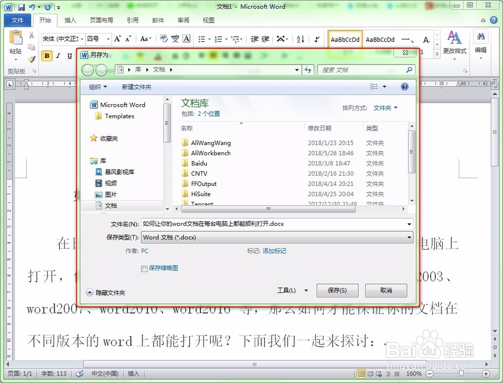This screenshot has height=383, width=503.
Task: Open the 排列方式 文件夹 dropdown
Action: click(385, 108)
